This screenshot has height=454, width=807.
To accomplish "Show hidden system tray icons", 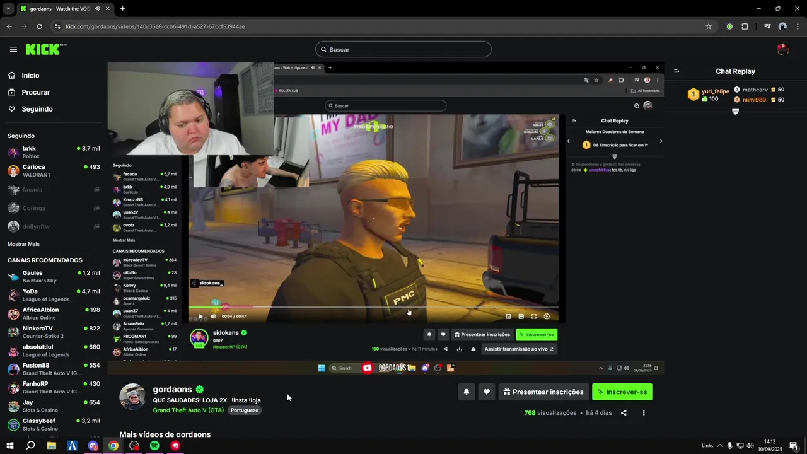I will point(720,446).
